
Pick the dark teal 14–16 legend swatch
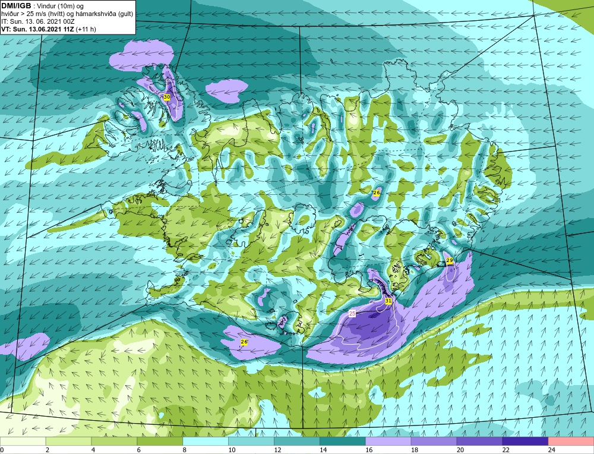[343, 441]
